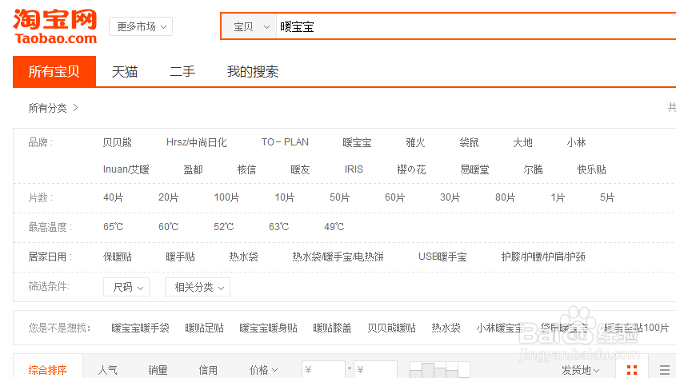The height and width of the screenshot is (378, 676).
Task: Filter by brand 袋鼠
Action: click(x=469, y=142)
